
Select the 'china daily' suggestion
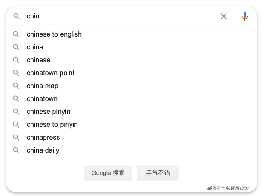click(x=43, y=150)
